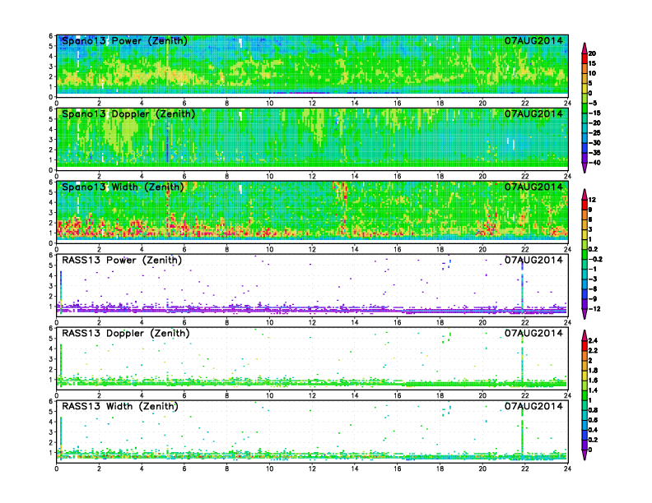Click x-axis tick '24' under the RASS13 Width panel
This screenshot has width=652, height=503.
(567, 468)
